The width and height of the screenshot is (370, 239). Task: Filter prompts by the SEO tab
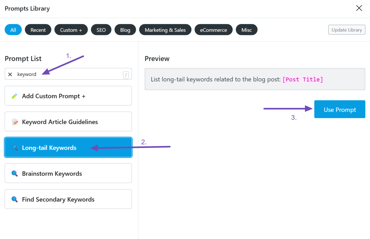(101, 30)
